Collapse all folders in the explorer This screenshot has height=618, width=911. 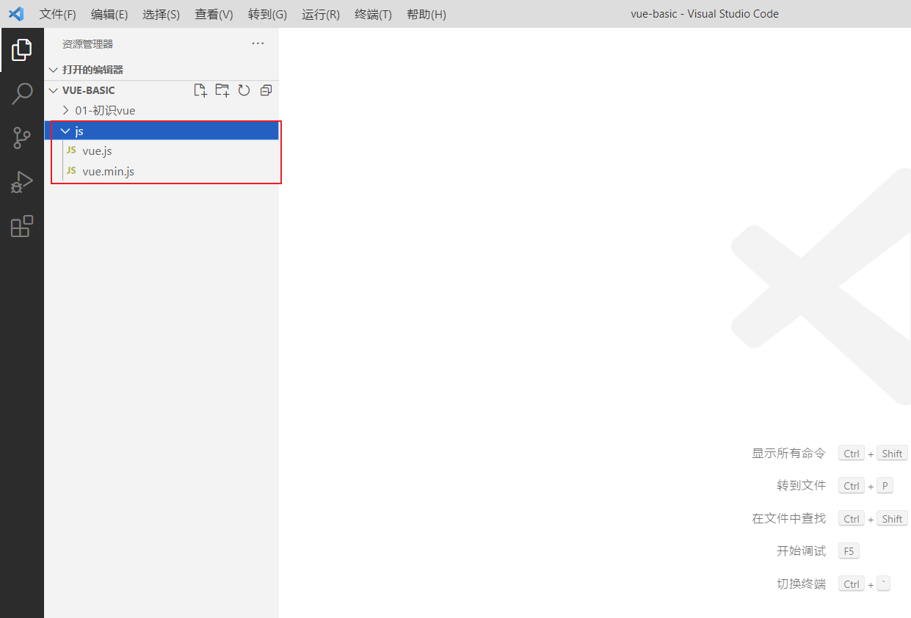click(x=266, y=90)
